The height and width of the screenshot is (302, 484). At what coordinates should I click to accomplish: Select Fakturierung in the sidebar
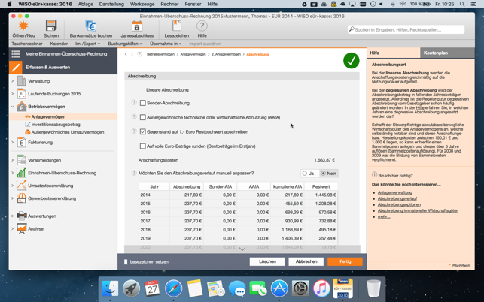(41, 143)
